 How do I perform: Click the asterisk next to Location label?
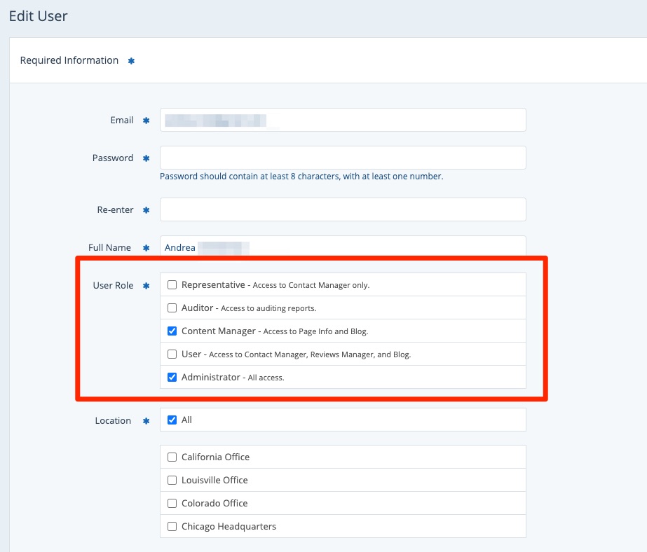(147, 421)
